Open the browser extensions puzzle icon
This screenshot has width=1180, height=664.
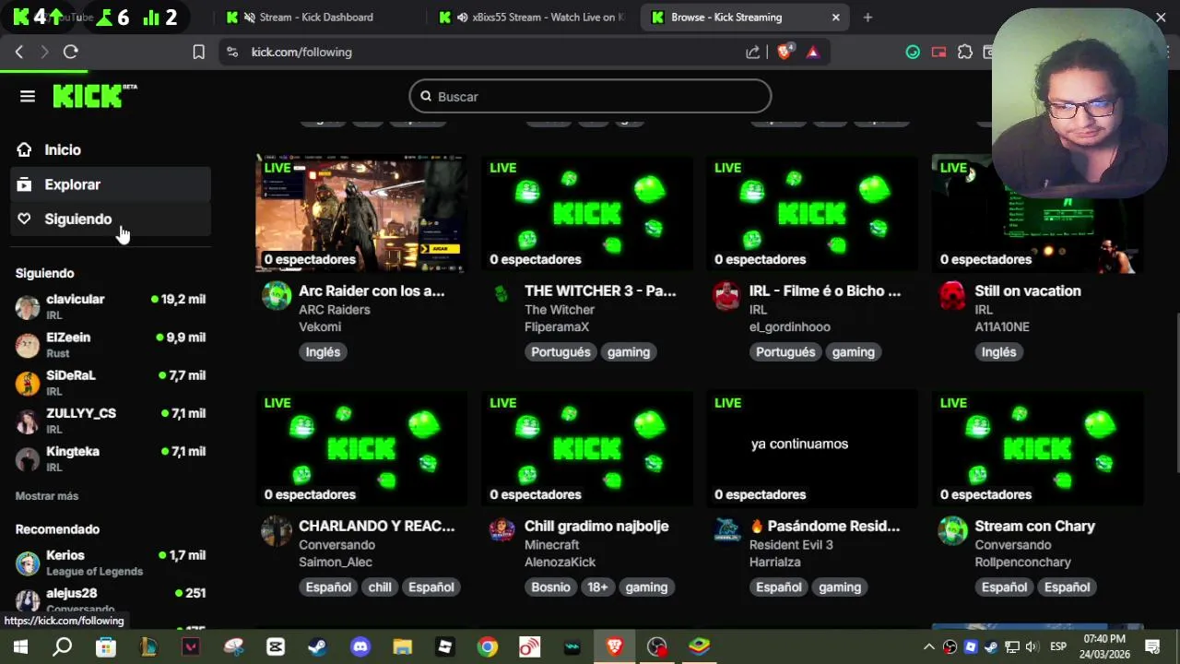(x=965, y=52)
